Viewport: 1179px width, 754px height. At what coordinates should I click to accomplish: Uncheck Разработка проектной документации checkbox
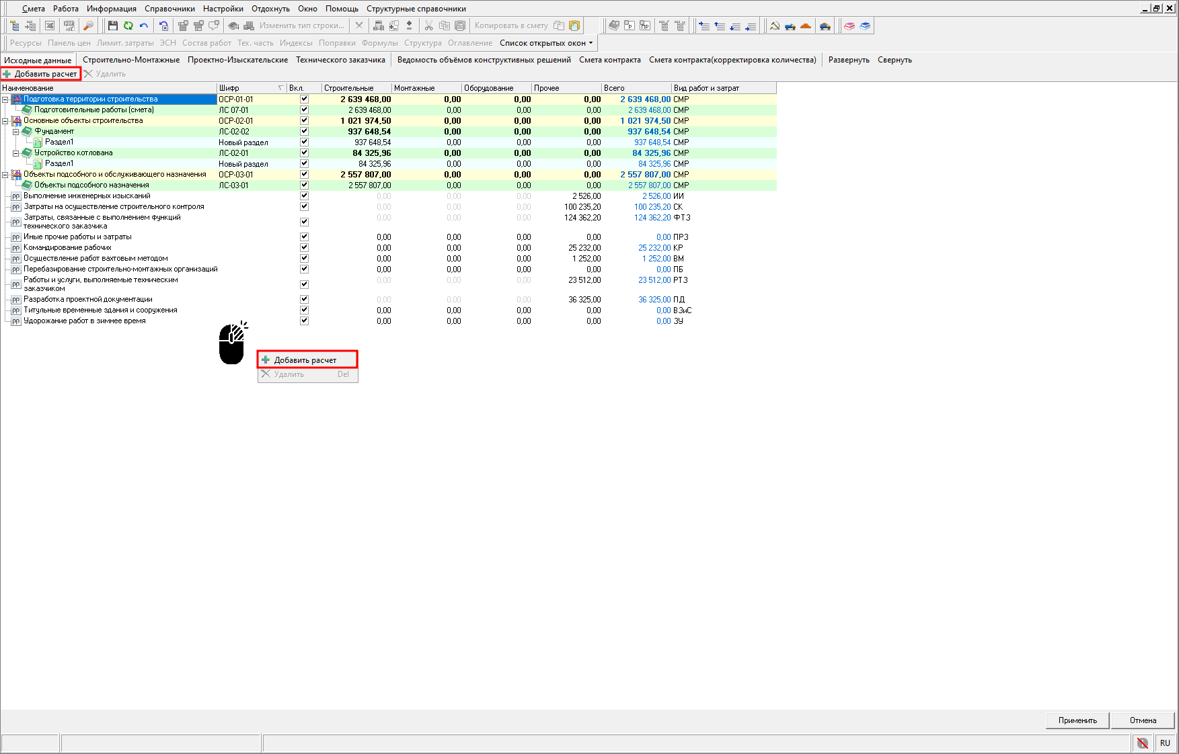click(x=304, y=299)
